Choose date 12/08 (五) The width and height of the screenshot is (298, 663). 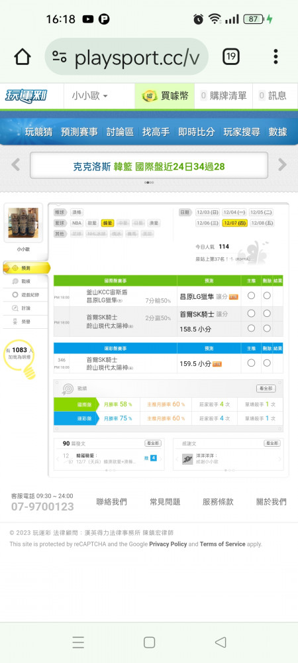[262, 223]
